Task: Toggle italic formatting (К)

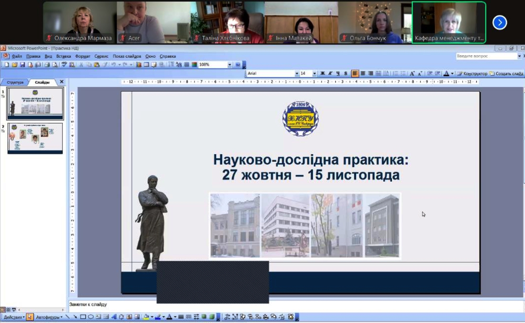Action: pyautogui.click(x=330, y=74)
